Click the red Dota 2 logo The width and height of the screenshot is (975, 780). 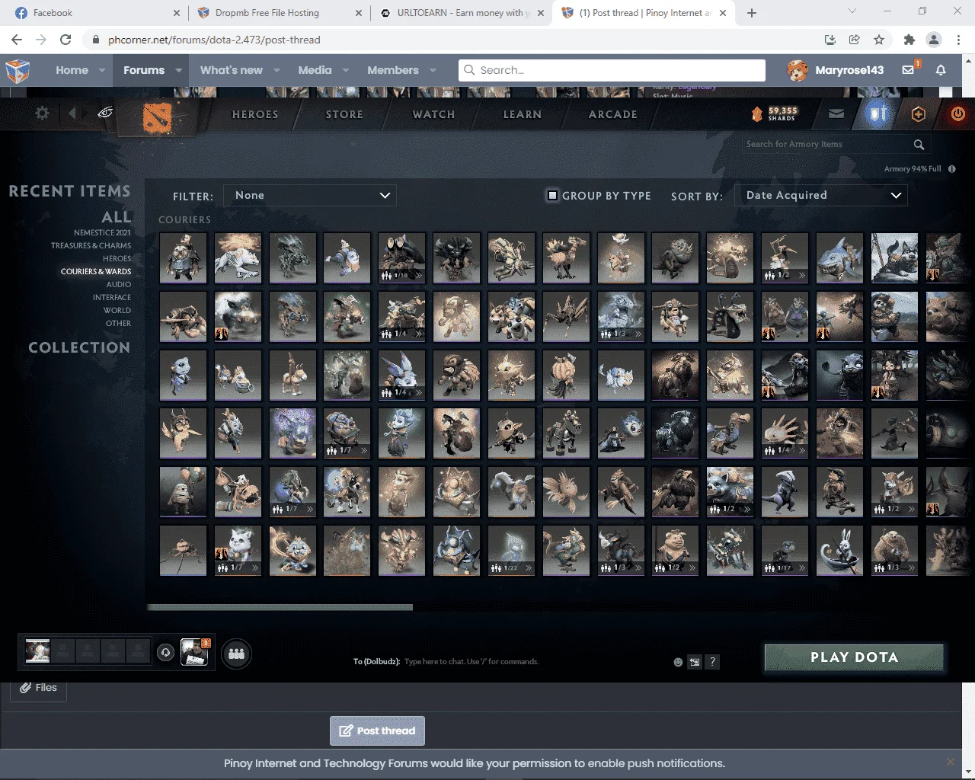pos(158,117)
